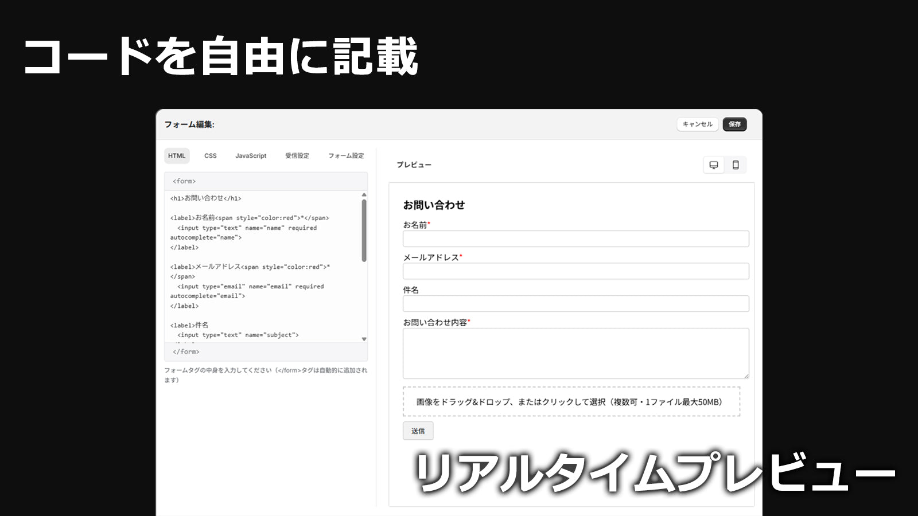This screenshot has width=918, height=516.
Task: Open the フォーム設定 tab
Action: pyautogui.click(x=345, y=155)
